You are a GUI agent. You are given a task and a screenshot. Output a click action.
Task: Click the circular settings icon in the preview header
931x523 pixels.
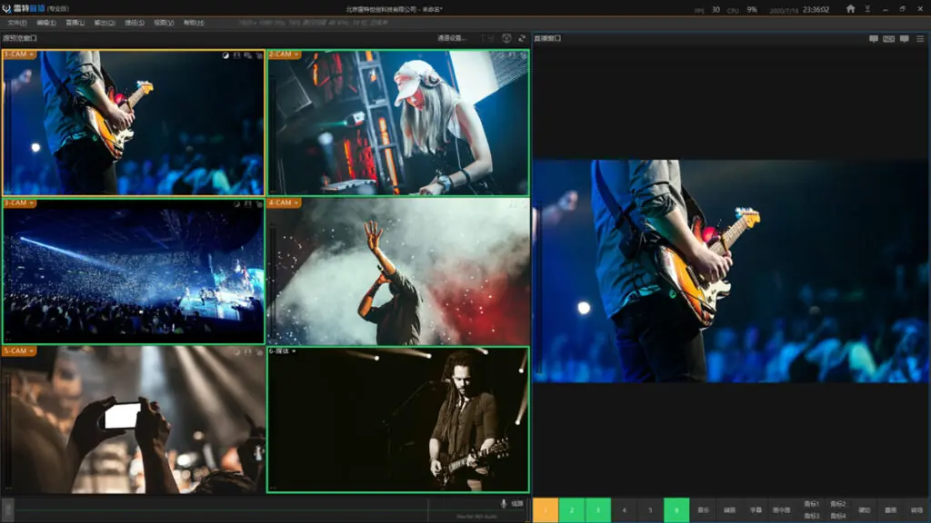click(506, 38)
